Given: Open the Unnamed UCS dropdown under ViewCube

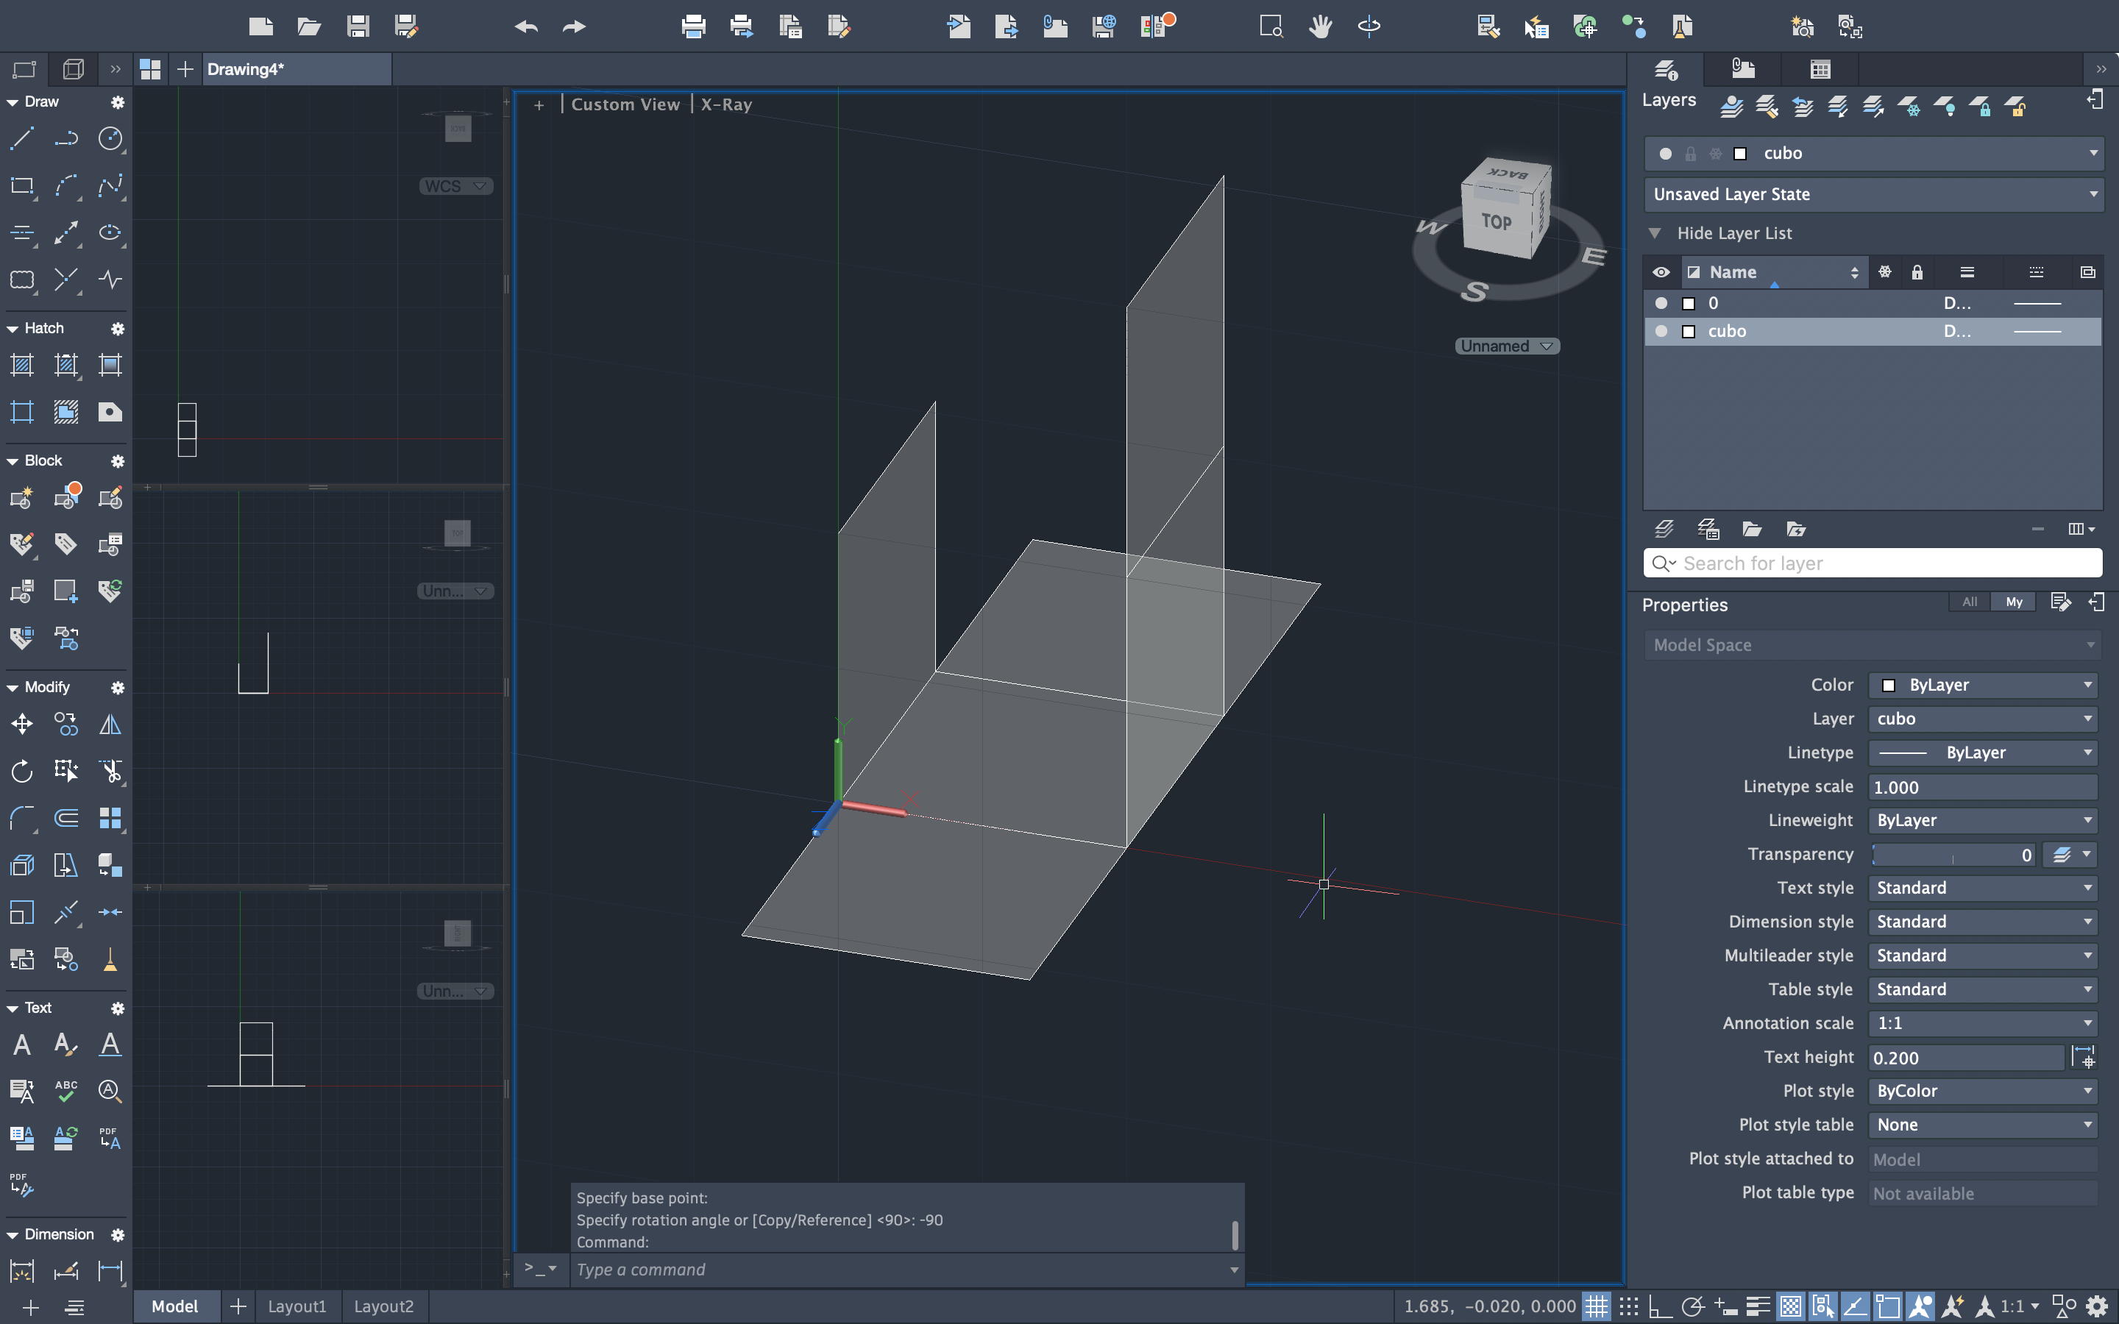Looking at the screenshot, I should pyautogui.click(x=1507, y=346).
